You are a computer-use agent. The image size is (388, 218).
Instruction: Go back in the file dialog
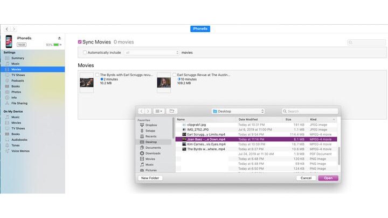point(141,111)
